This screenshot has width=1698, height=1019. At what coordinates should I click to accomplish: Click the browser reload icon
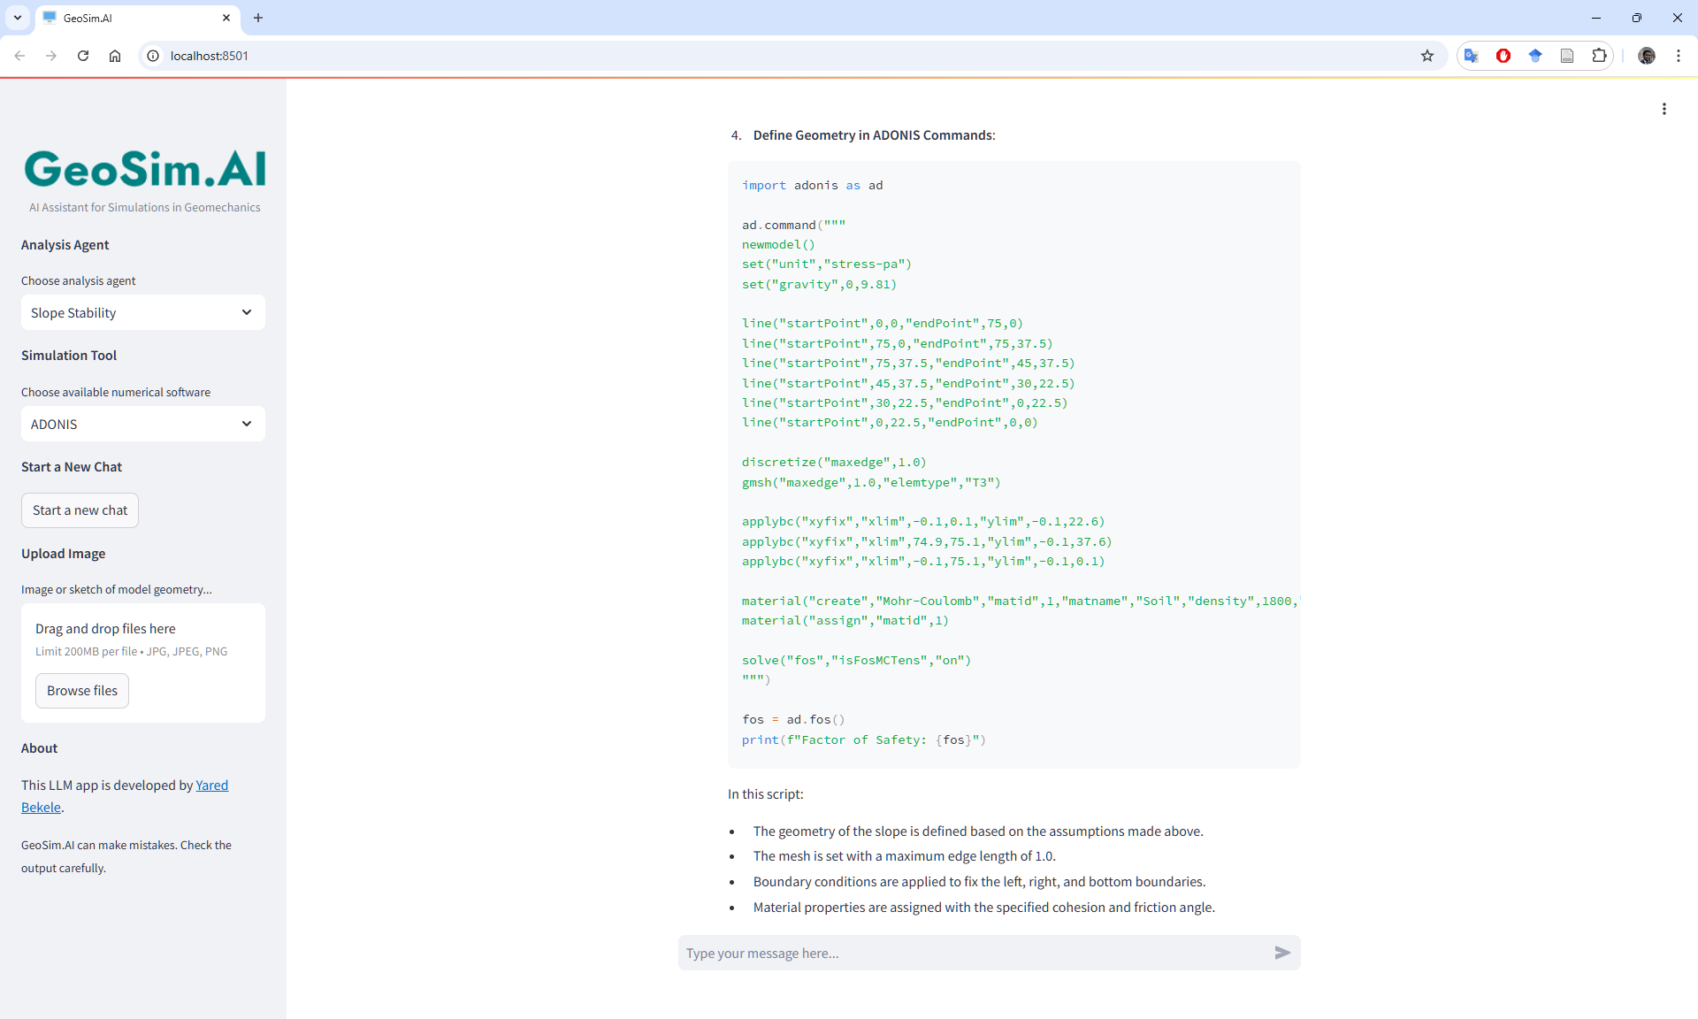tap(83, 56)
